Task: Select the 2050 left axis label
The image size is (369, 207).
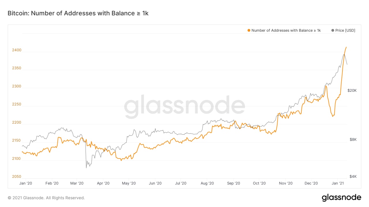Action: 17,177
